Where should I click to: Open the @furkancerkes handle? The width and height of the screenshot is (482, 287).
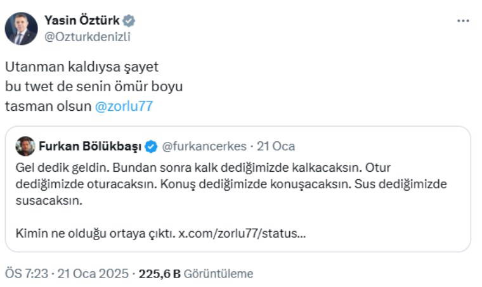tap(204, 146)
